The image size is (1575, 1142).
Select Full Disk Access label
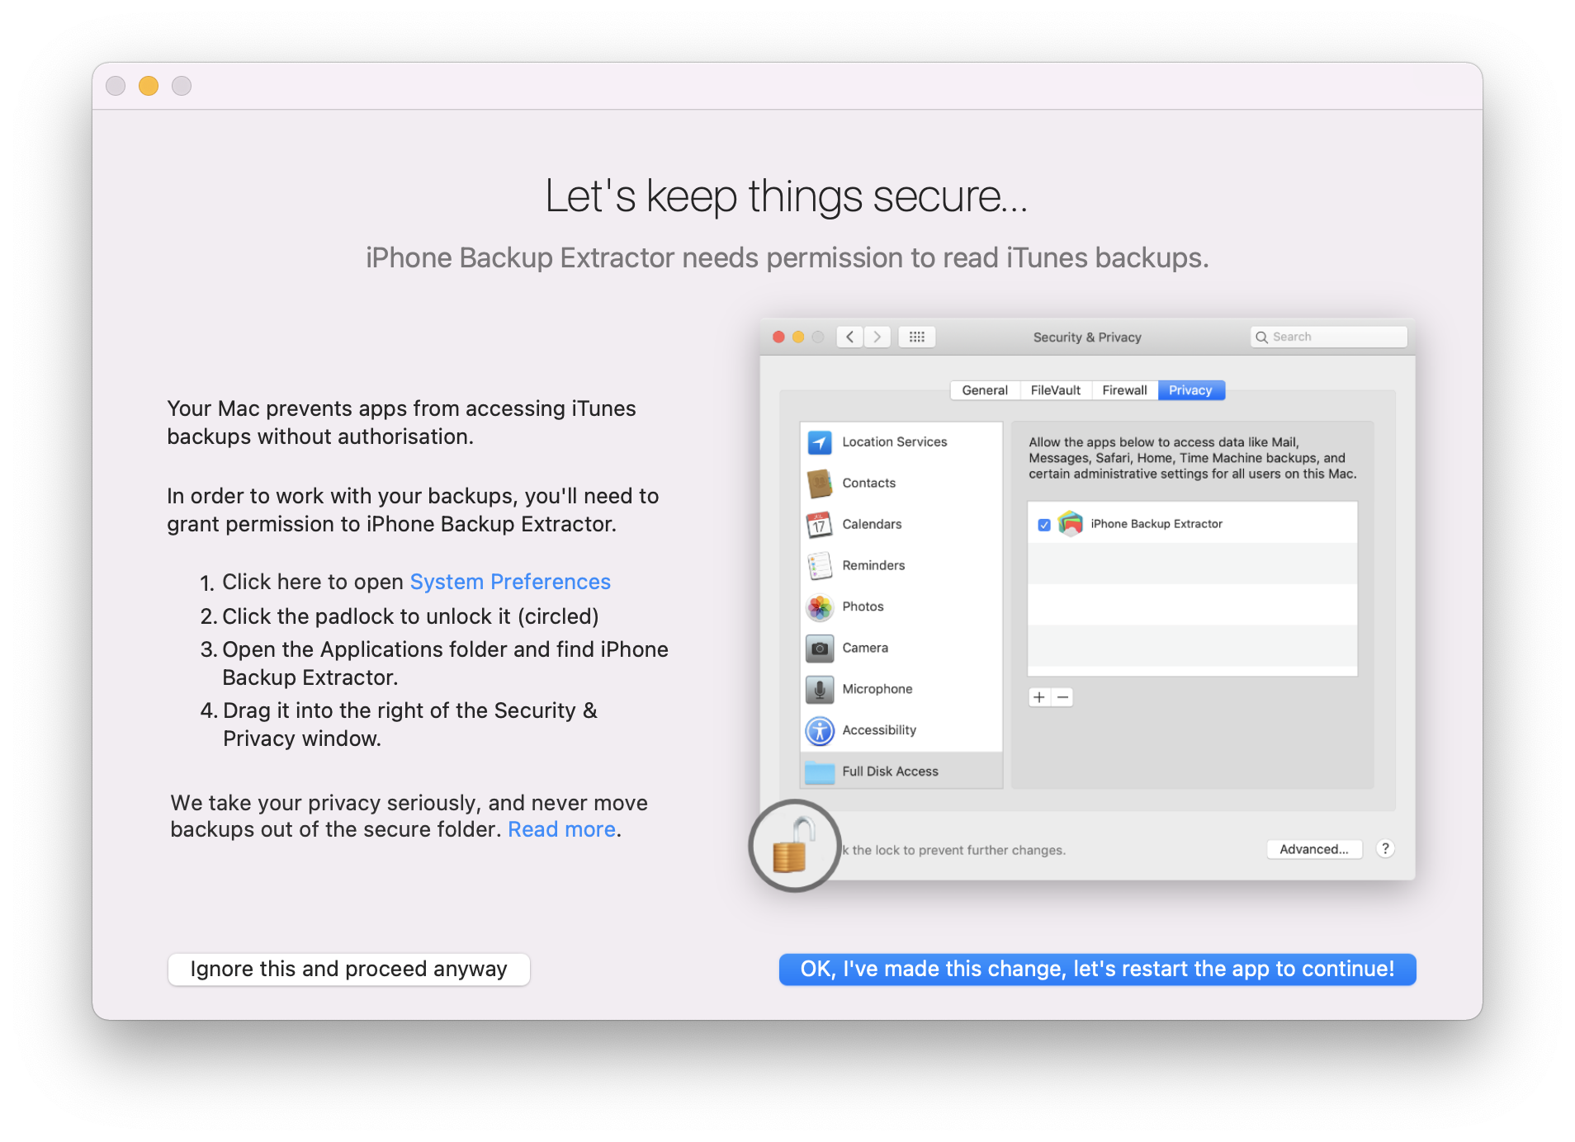(x=890, y=772)
